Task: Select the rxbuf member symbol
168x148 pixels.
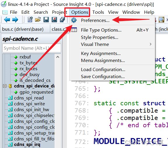Action: [x=25, y=57]
